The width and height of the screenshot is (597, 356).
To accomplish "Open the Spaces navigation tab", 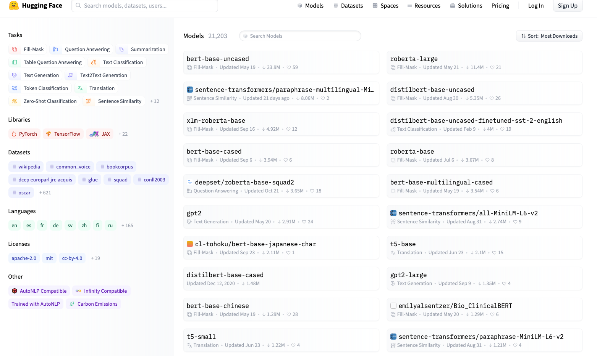I will click(x=385, y=5).
